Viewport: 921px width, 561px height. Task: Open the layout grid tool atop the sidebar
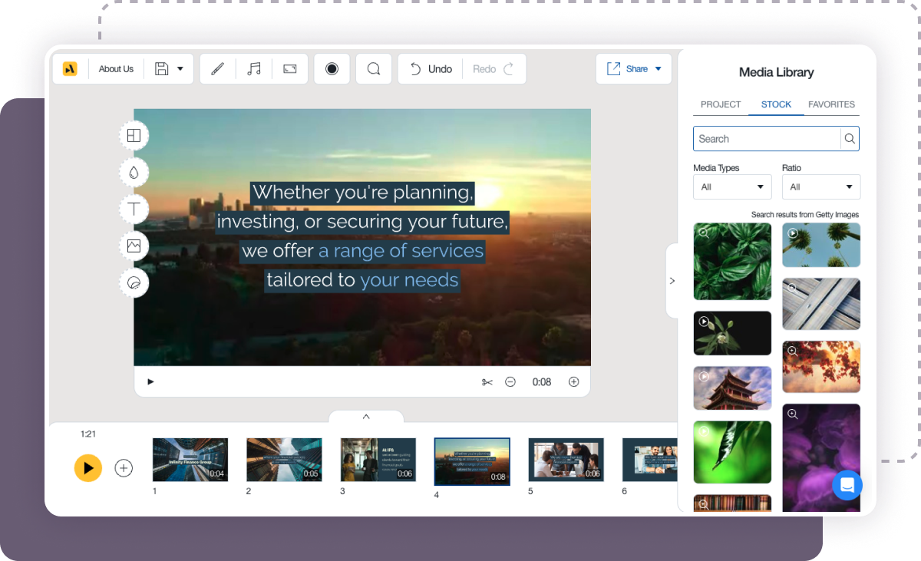[x=134, y=135]
